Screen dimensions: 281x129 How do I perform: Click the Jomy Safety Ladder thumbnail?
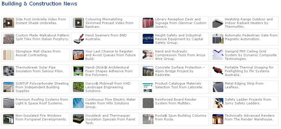pyautogui.click(x=218, y=103)
